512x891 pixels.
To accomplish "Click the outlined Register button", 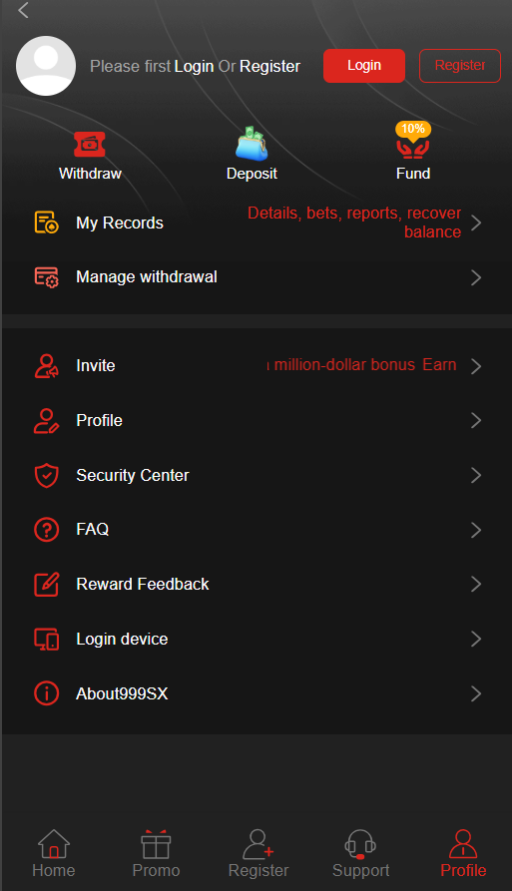I will [x=460, y=66].
